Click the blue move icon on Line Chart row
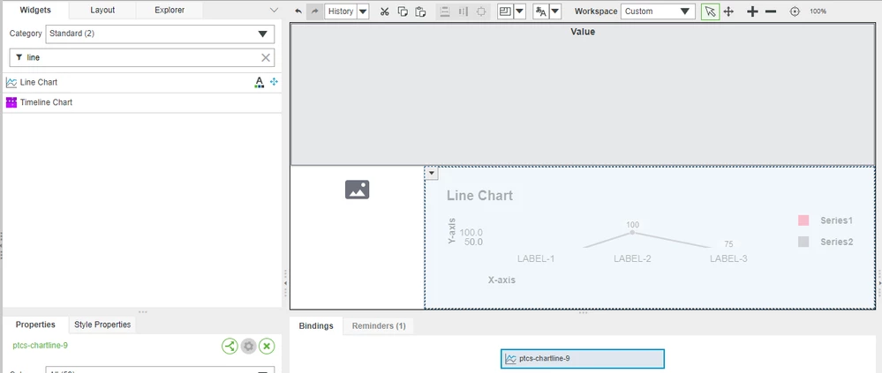The image size is (882, 373). [274, 82]
